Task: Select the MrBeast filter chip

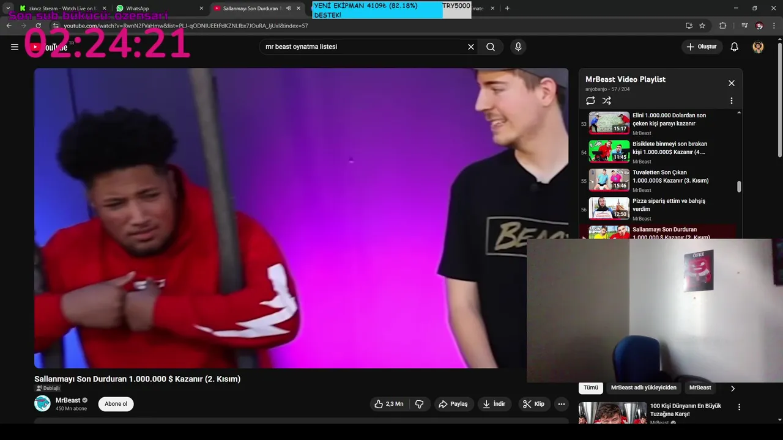Action: (x=700, y=387)
